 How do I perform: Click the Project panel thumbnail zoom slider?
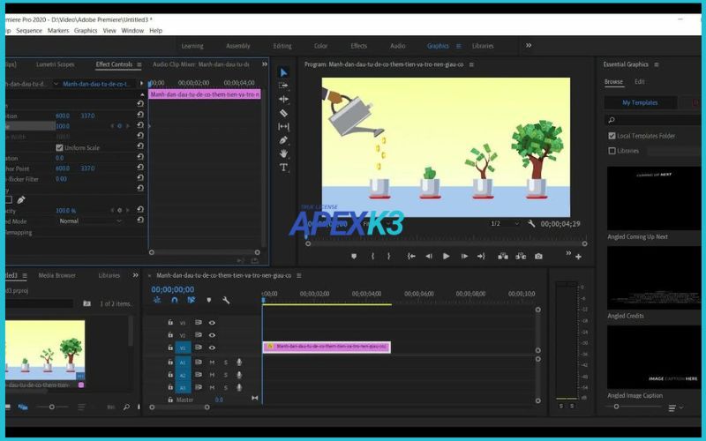coord(52,407)
